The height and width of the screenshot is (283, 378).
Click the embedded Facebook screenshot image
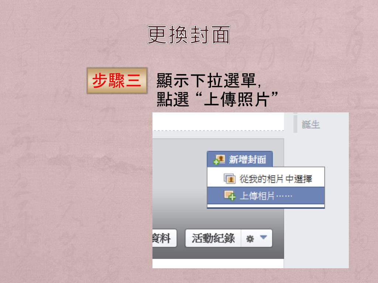coord(251,190)
